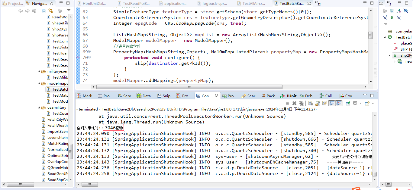Screen dimensions: 413x190
Task: Close the Console view tab
Action: pyautogui.click(x=217, y=96)
